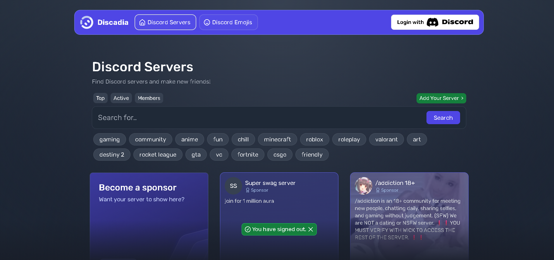This screenshot has height=260, width=554.
Task: Filter by the gaming tag
Action: 109,140
